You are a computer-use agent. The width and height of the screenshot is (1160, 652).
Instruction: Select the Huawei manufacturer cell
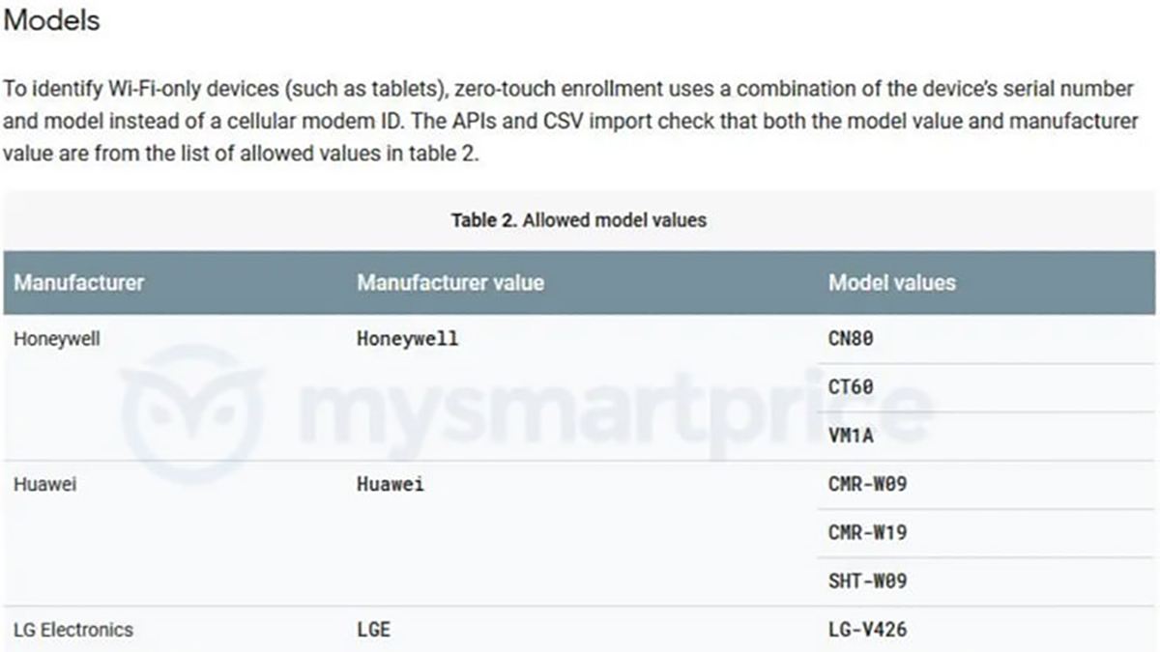[44, 485]
